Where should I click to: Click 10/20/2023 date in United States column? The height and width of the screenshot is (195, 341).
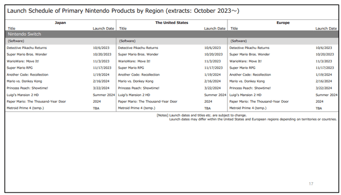[213, 54]
